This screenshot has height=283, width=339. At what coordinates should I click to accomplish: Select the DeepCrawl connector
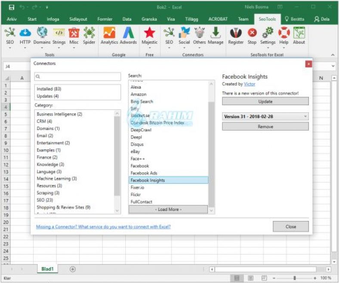coord(141,130)
